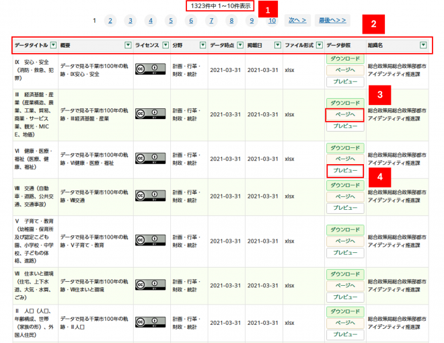
Task: Go to page 2 of results
Action: (x=110, y=21)
